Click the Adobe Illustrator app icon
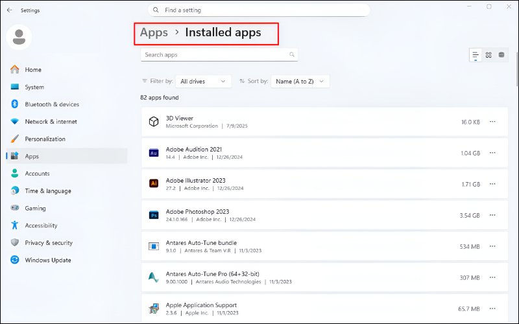 pyautogui.click(x=154, y=184)
